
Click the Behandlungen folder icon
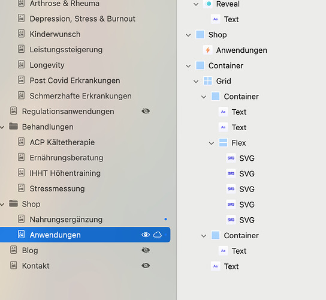coord(14,127)
